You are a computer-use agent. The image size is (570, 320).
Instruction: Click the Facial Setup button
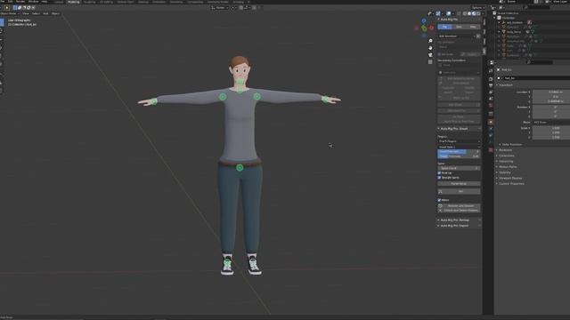459,184
